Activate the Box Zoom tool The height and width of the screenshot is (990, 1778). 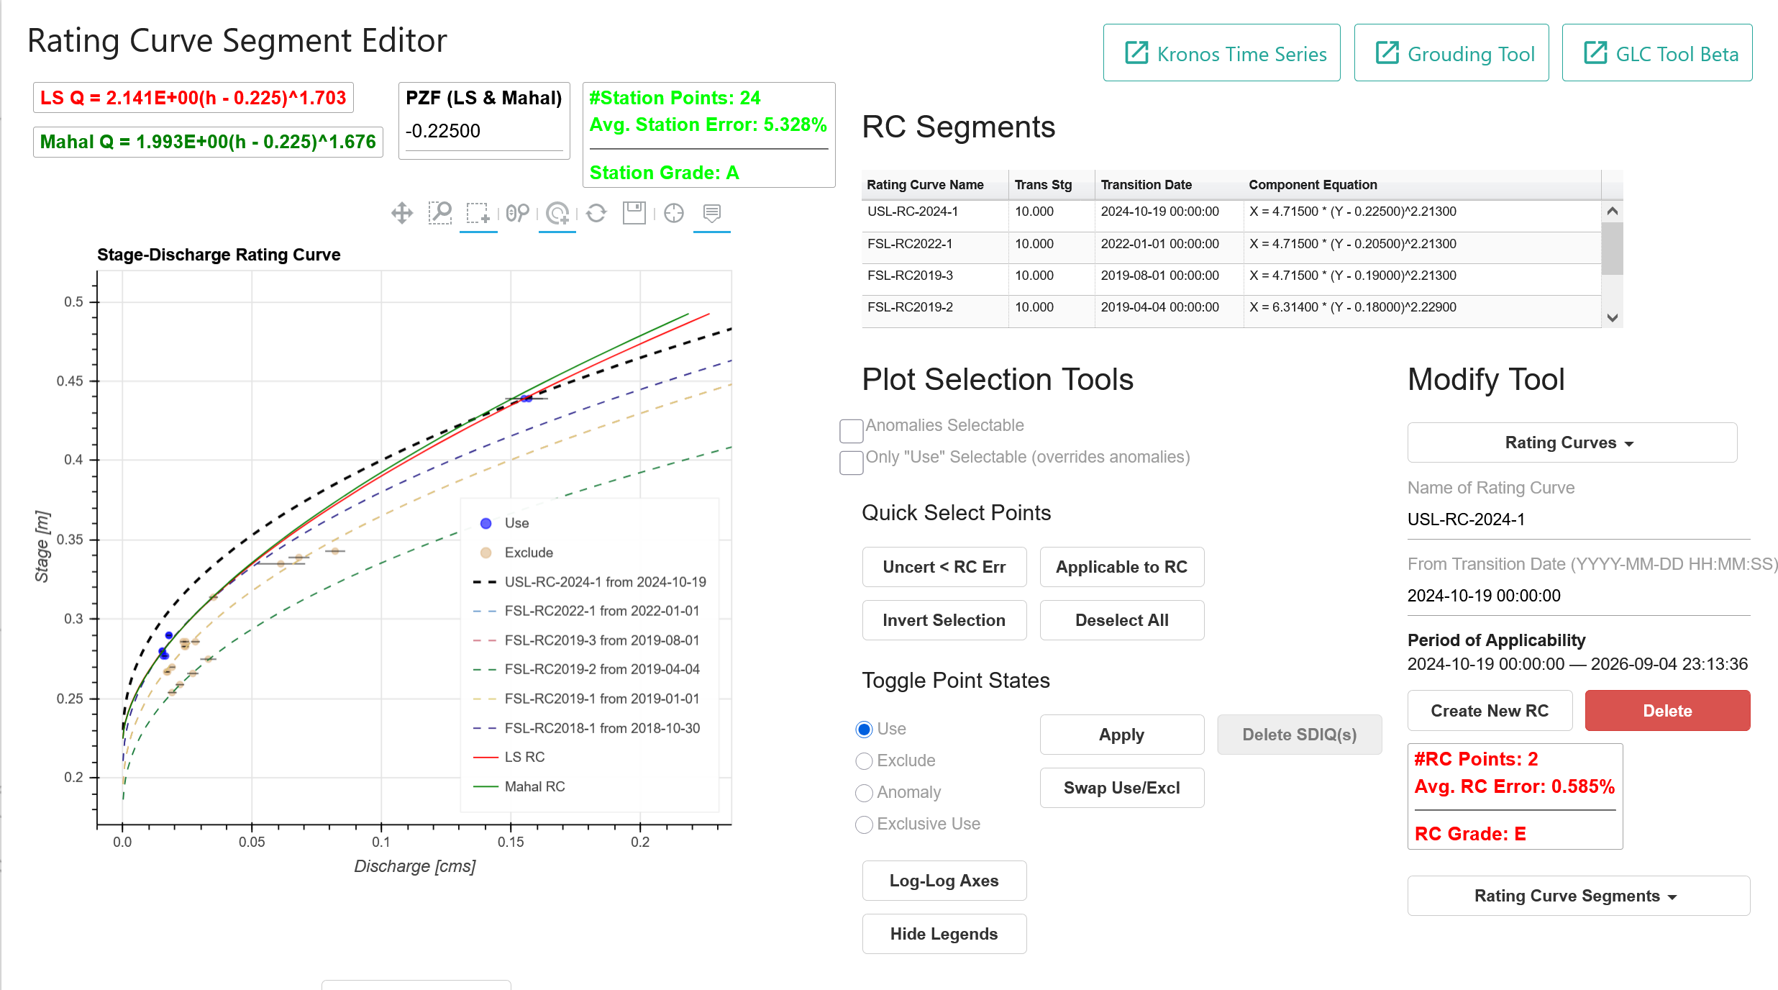click(439, 214)
